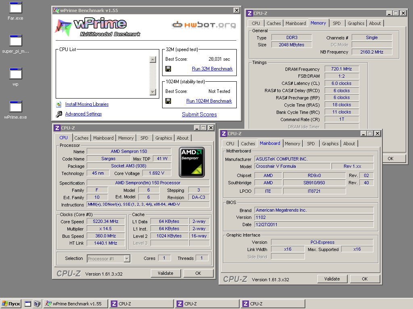Viewport: 413px width, 309px height.
Task: Click the Crosshair V Formula model field
Action: point(292,166)
